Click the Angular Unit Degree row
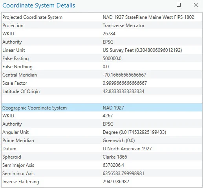The image size is (203, 188). [x=102, y=132]
